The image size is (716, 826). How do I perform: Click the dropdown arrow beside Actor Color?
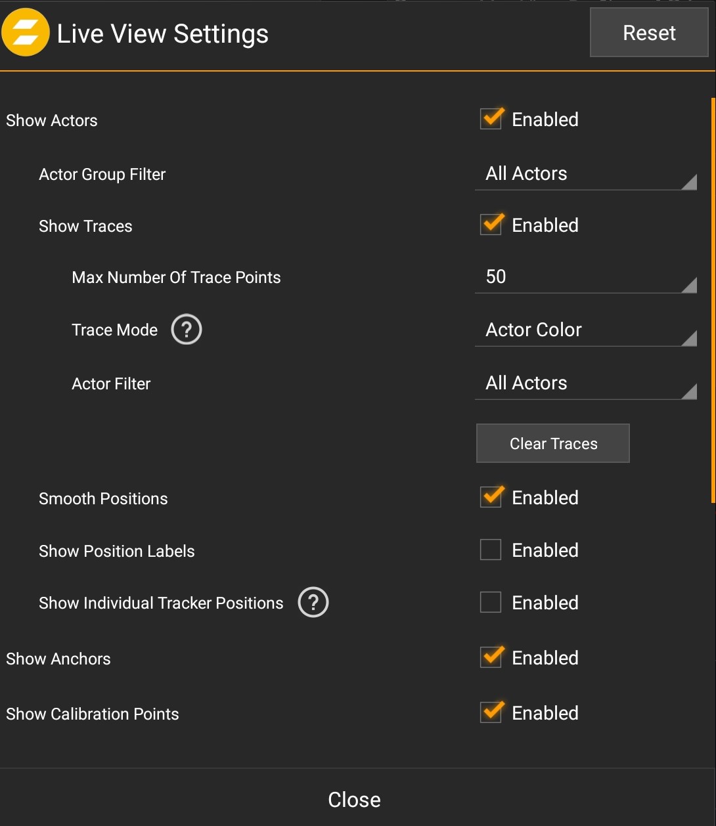pos(691,339)
